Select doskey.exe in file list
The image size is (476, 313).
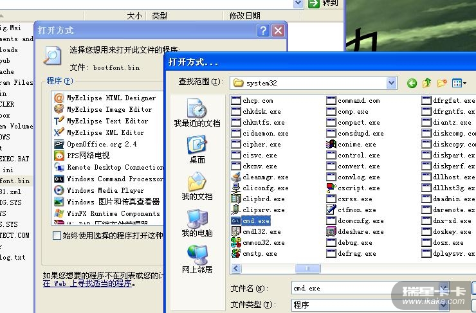[446, 231]
